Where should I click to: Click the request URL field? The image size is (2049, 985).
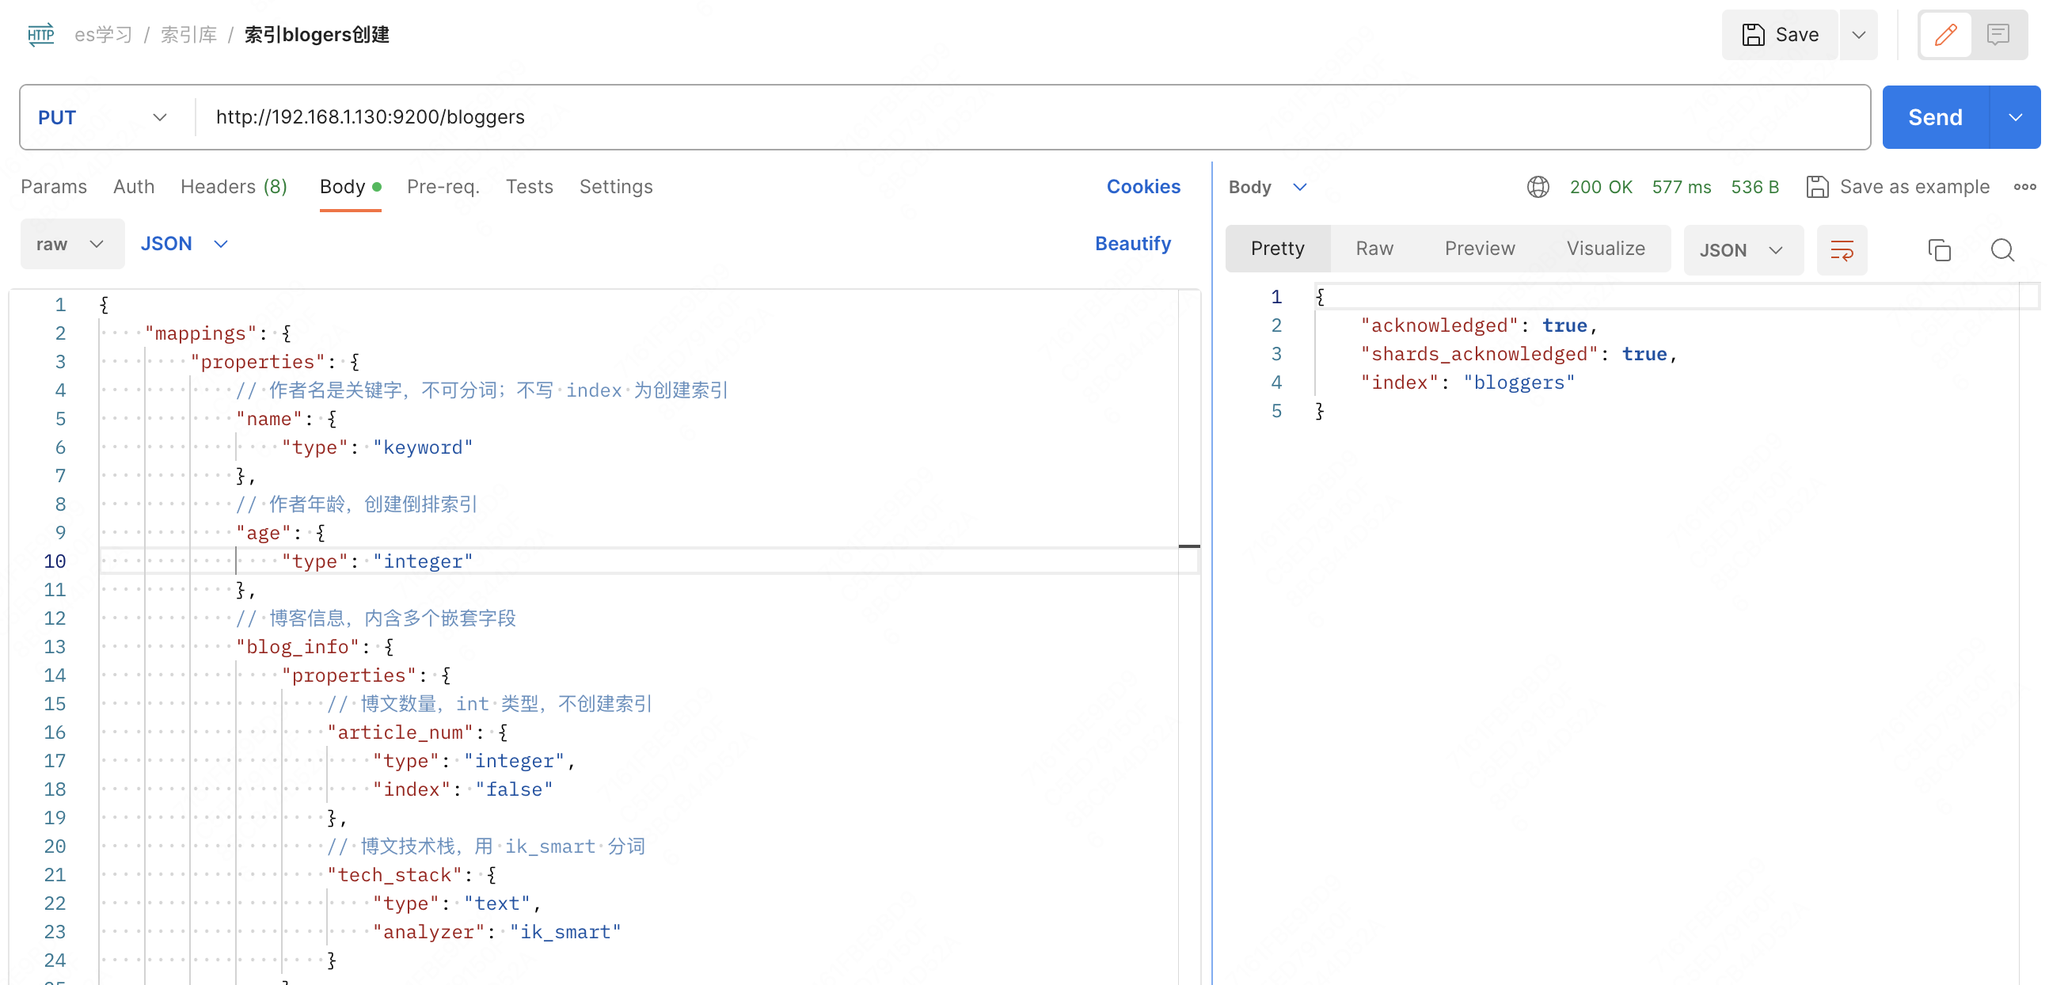click(1032, 117)
